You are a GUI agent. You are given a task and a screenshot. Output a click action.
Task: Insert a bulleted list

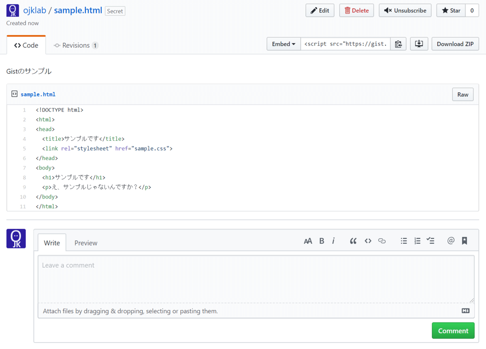[404, 241]
